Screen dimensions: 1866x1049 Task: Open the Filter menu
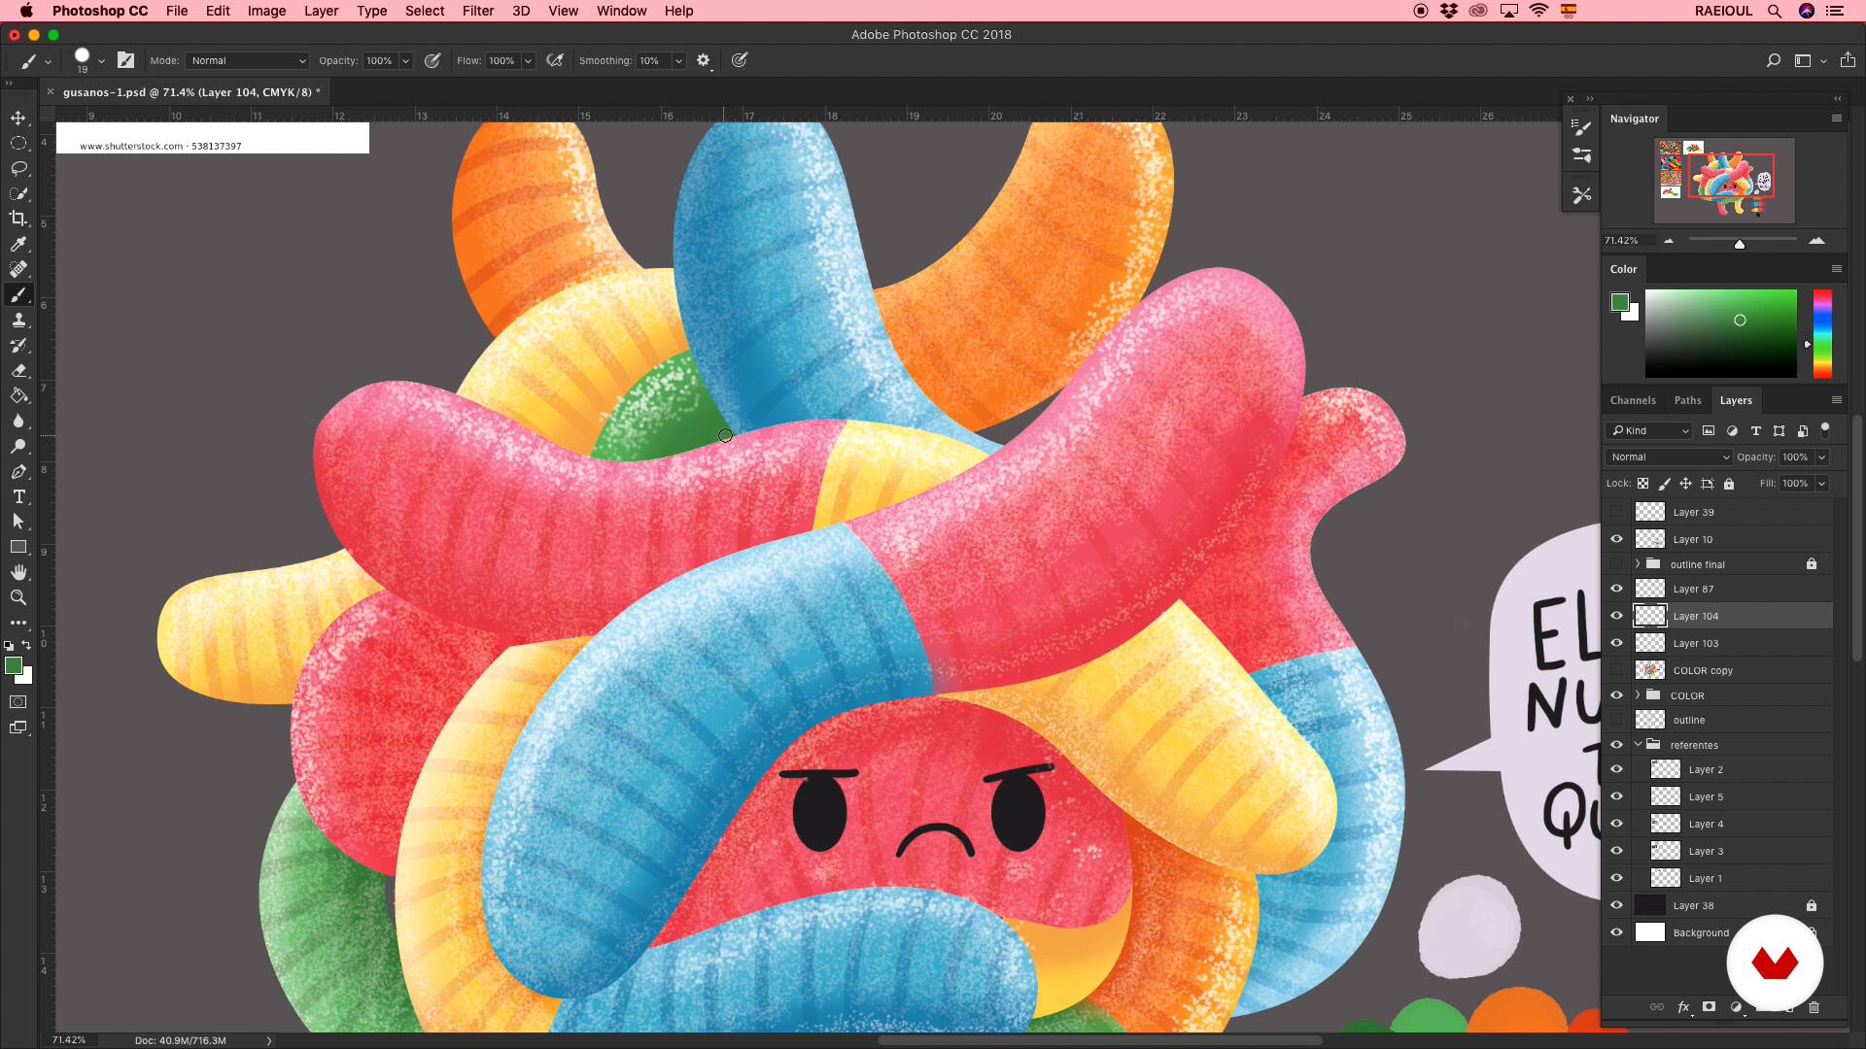coord(477,11)
